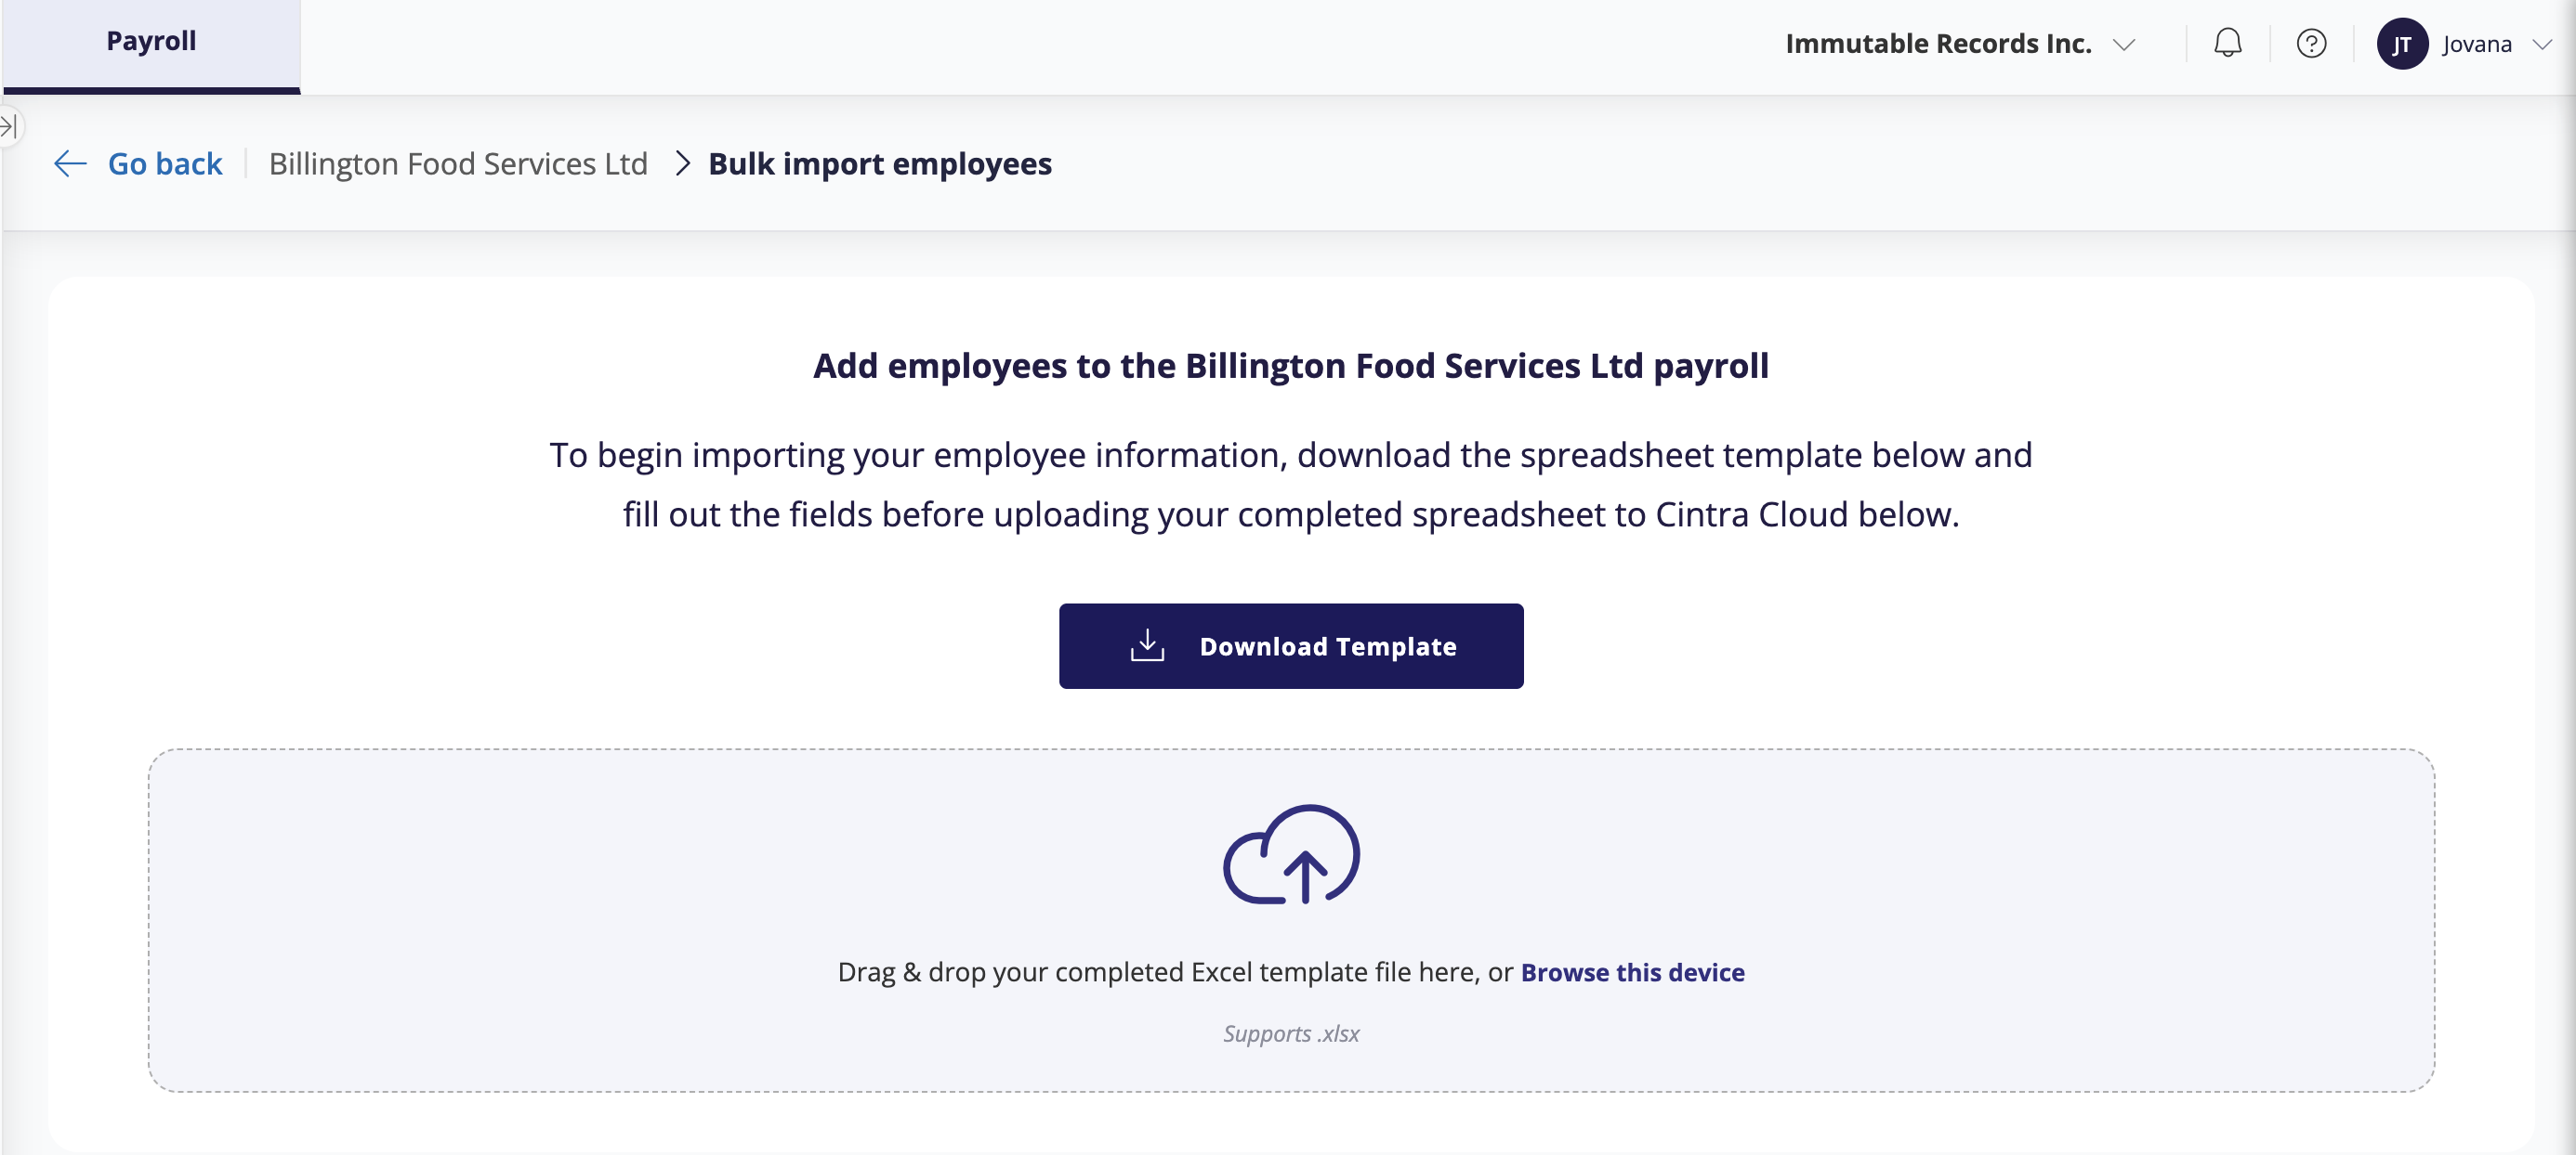Click the help question mark icon
This screenshot has height=1155, width=2576.
click(2311, 44)
